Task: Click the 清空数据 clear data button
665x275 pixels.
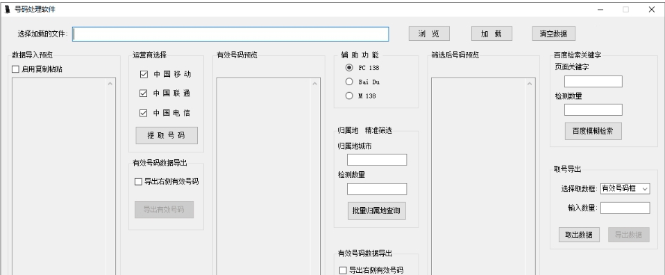Action: coord(553,34)
